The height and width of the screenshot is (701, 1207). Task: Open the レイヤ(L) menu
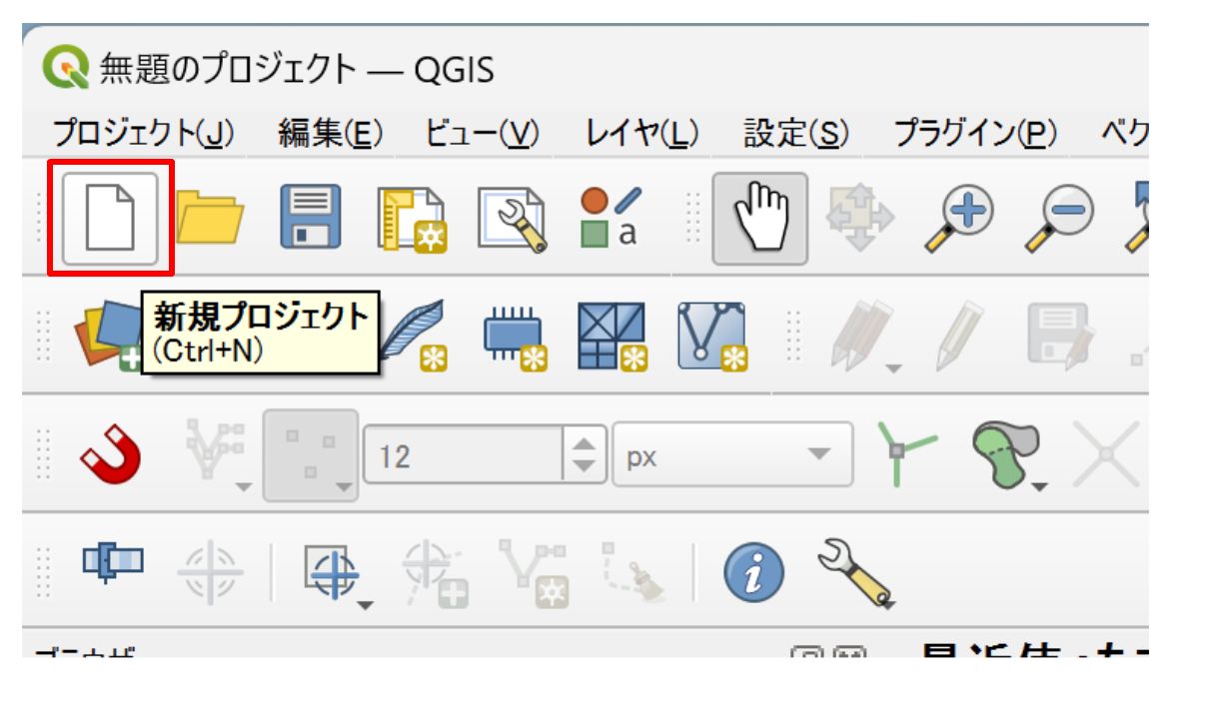(x=641, y=132)
